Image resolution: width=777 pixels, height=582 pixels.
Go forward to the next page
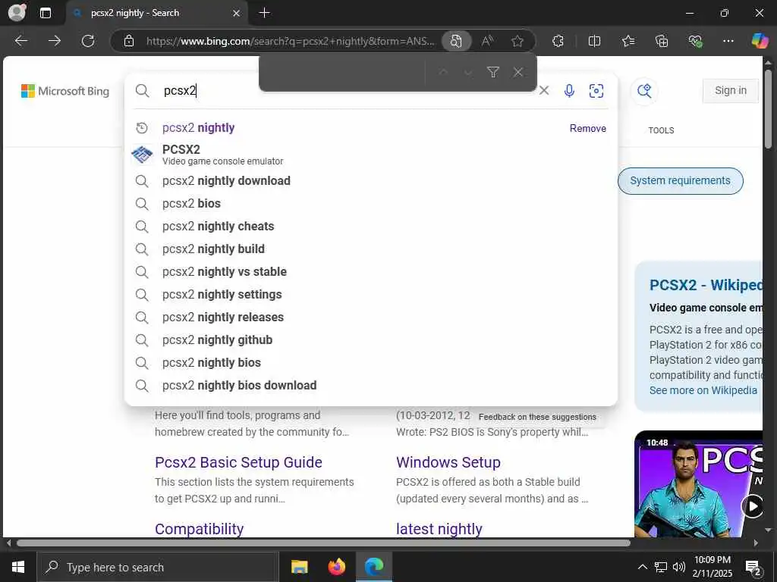click(55, 41)
